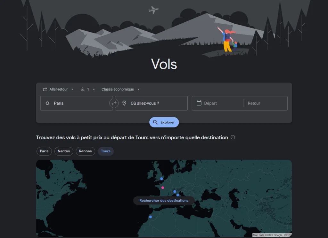The height and width of the screenshot is (238, 328).
Task: Select the blue marker over Morocco
Action: point(151,217)
